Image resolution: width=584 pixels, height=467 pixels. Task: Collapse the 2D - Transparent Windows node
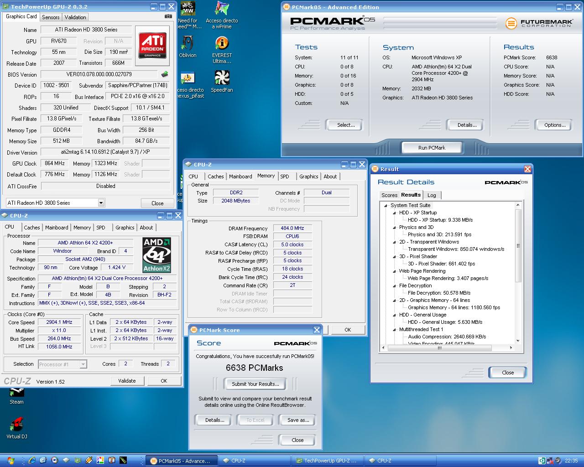pos(395,242)
